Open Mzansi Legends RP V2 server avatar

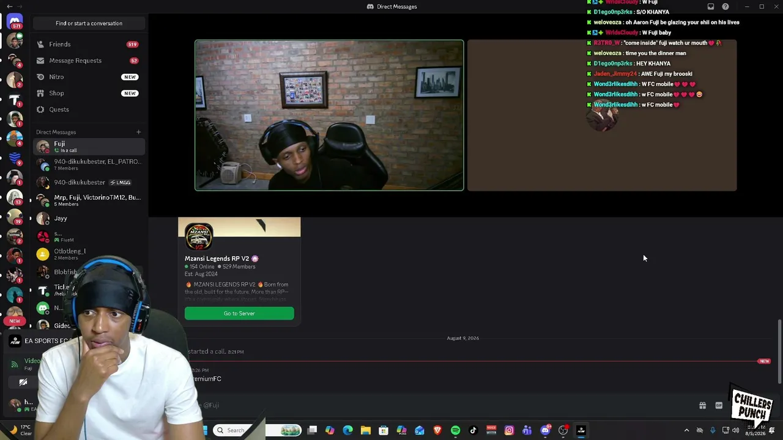pyautogui.click(x=199, y=237)
